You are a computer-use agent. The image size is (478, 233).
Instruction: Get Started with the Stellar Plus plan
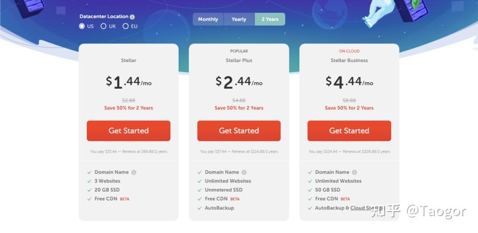click(239, 131)
